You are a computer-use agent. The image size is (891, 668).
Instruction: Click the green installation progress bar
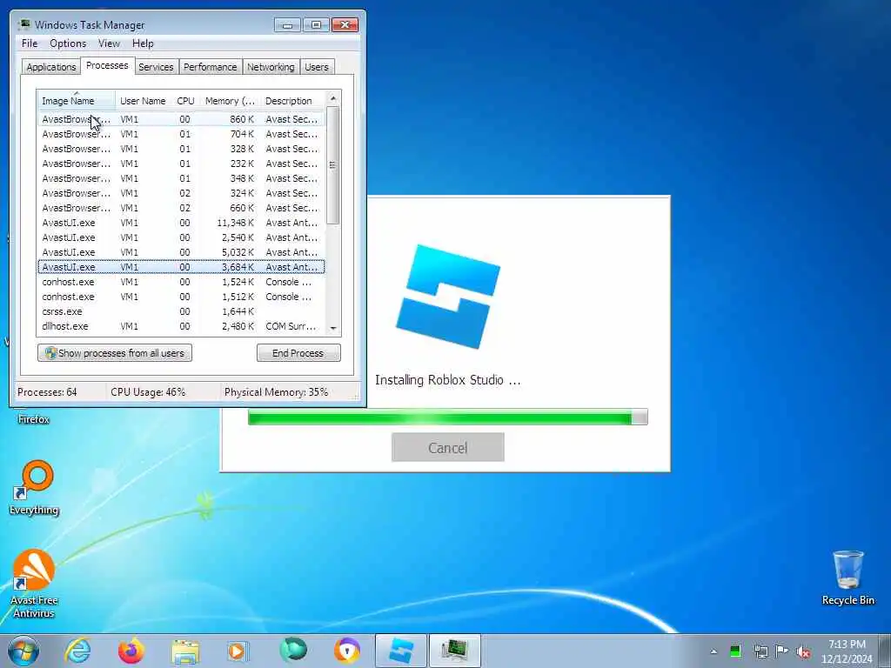pos(448,417)
